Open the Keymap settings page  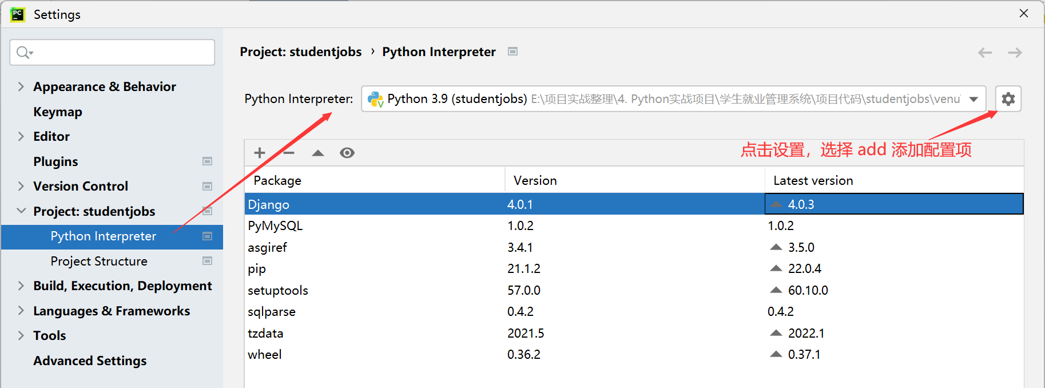click(x=58, y=112)
